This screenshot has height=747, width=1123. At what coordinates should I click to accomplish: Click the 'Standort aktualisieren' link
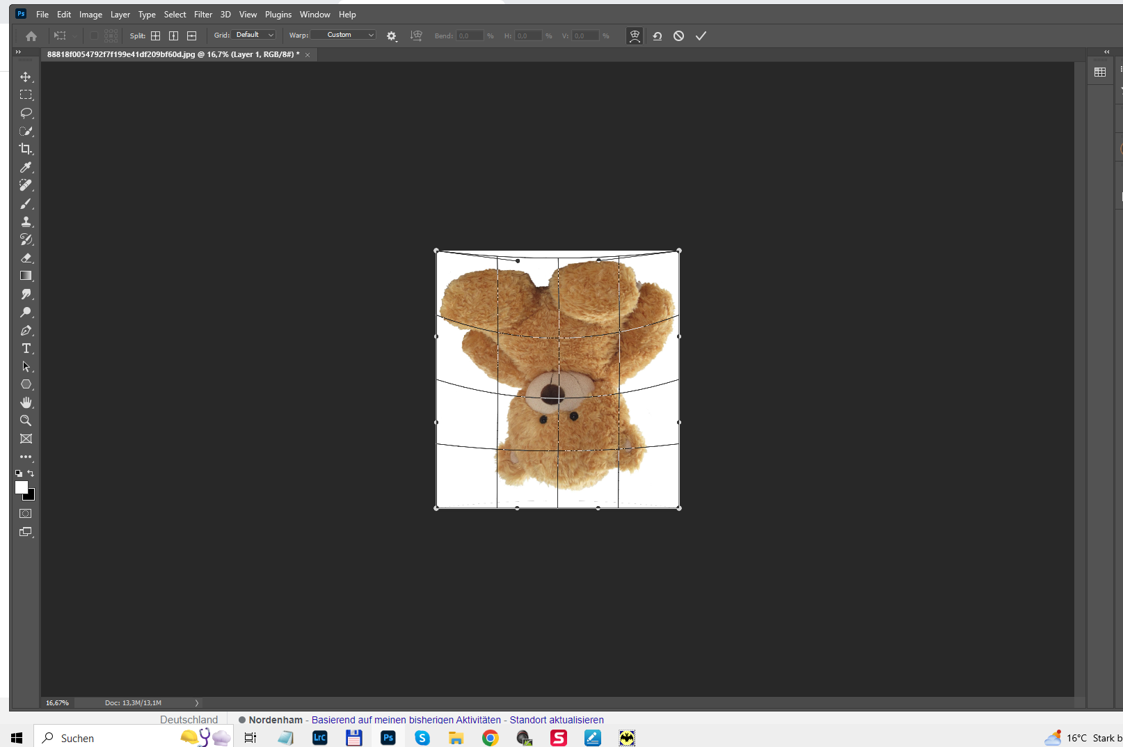(557, 720)
